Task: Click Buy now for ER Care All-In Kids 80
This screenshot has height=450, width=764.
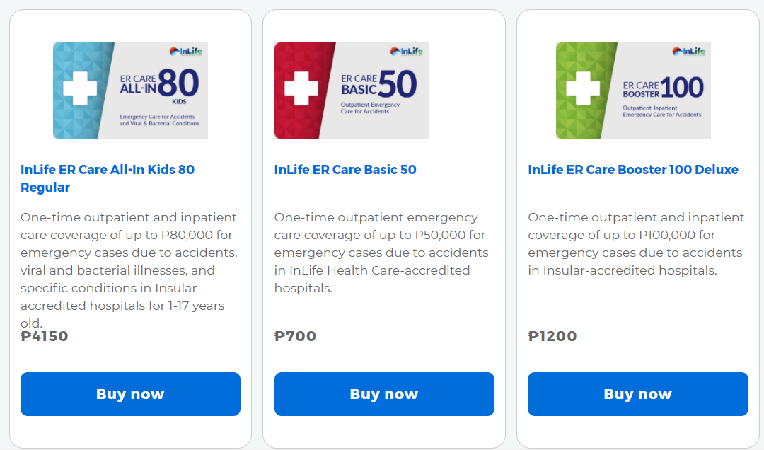Action: point(130,394)
